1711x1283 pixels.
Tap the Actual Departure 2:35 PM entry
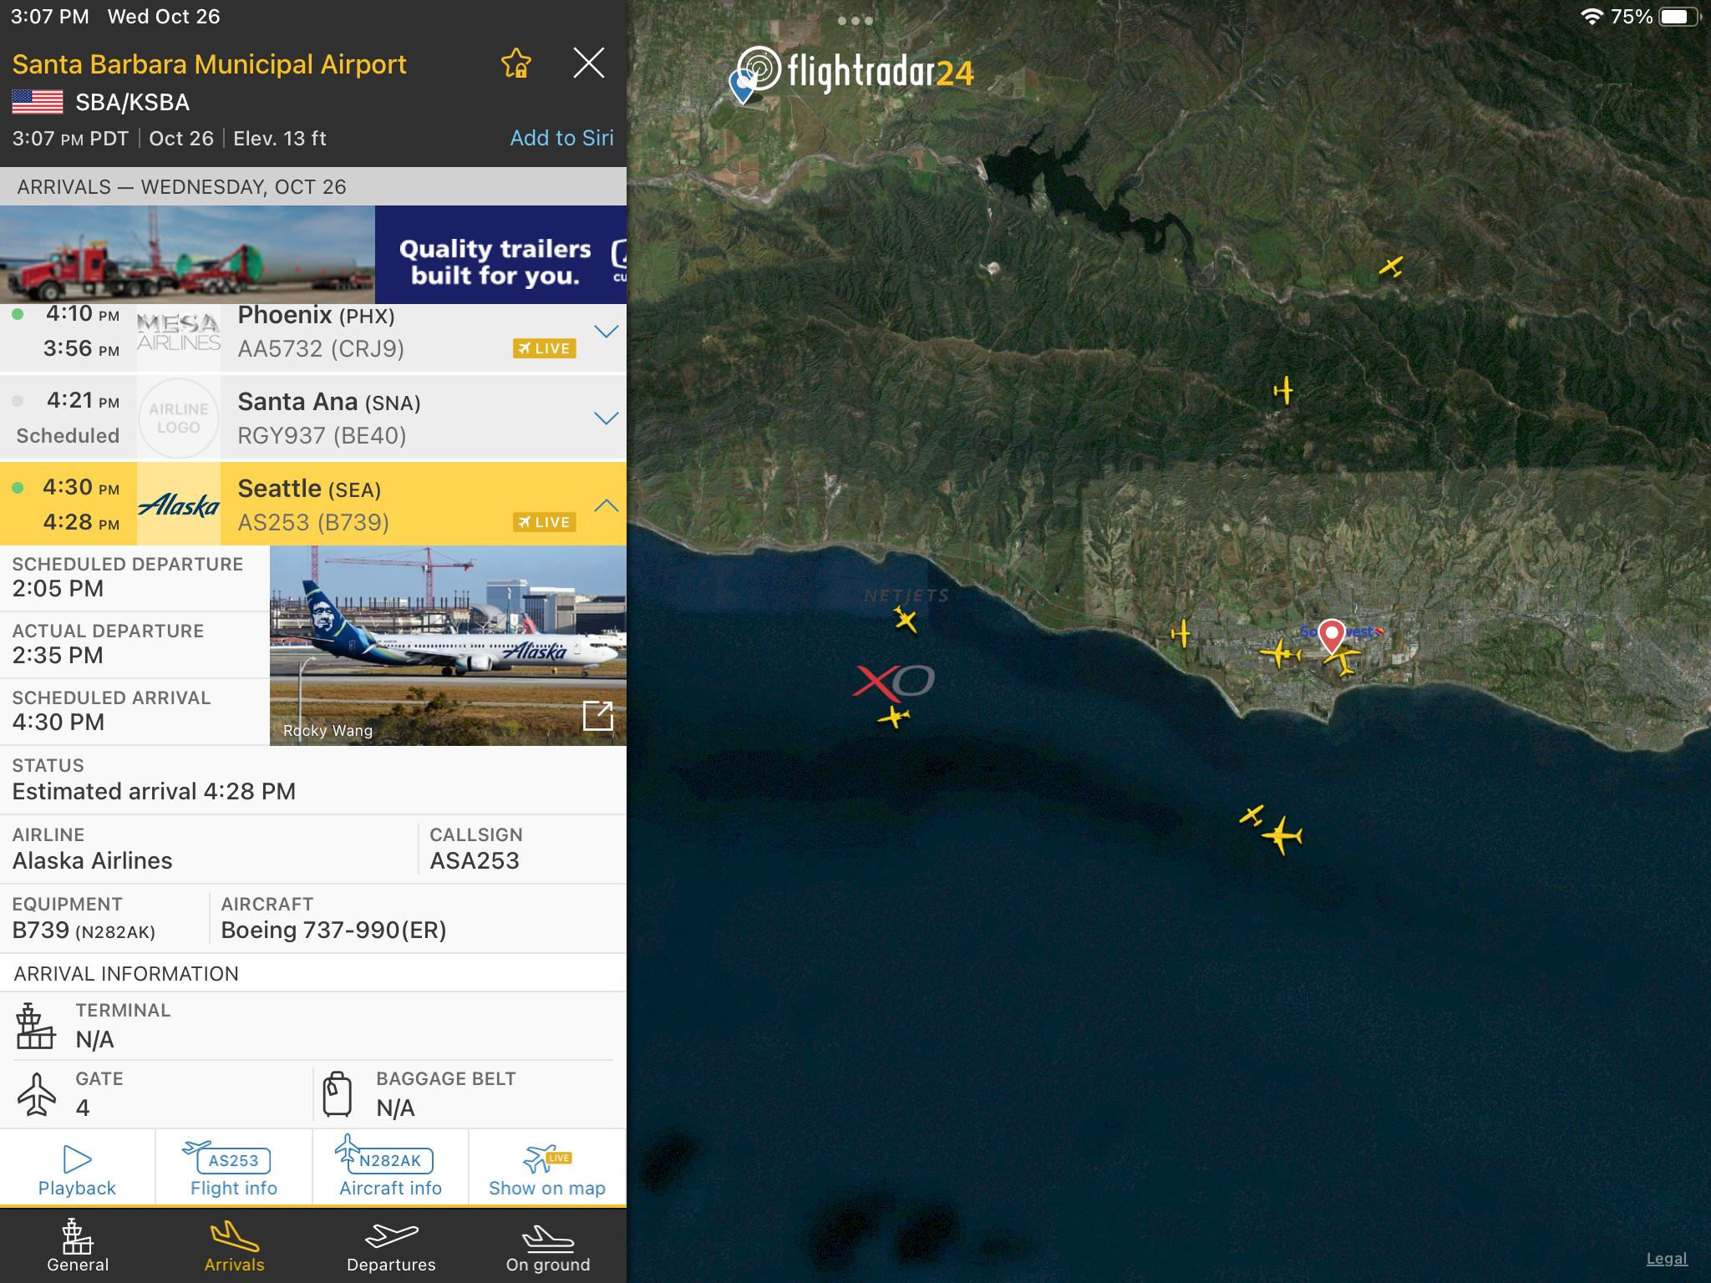point(135,644)
